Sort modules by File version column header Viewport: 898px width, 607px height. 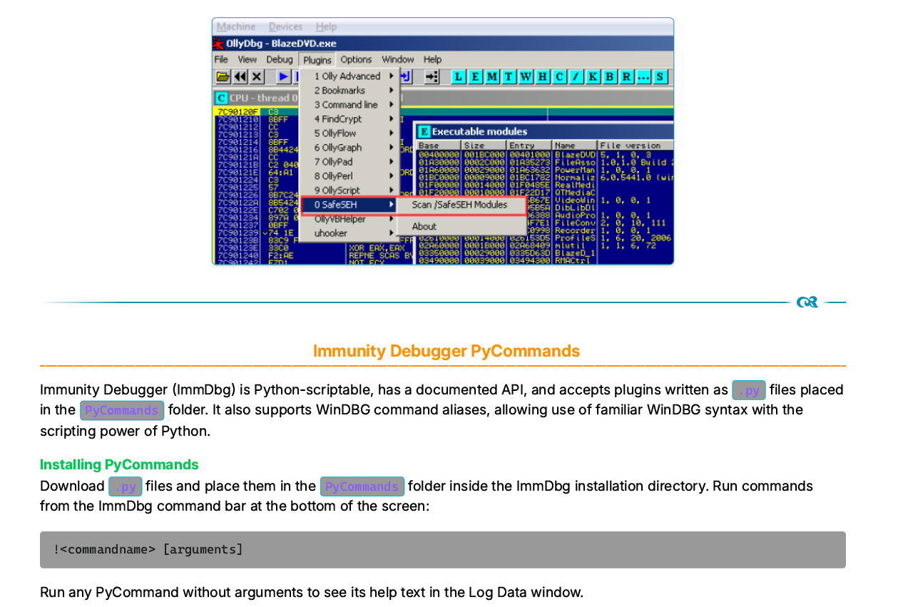(x=636, y=146)
